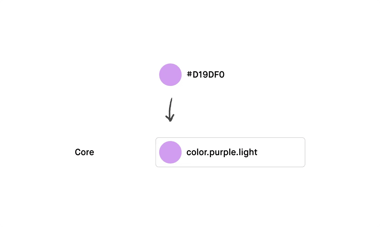Click the right edge of the token box
The height and width of the screenshot is (227, 380).
305,152
